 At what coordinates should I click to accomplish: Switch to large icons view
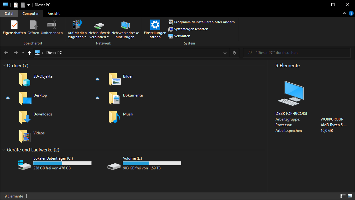(350, 196)
